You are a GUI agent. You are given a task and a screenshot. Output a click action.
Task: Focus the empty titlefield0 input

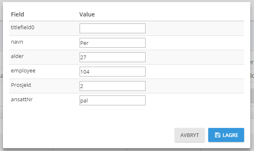[x=113, y=28]
